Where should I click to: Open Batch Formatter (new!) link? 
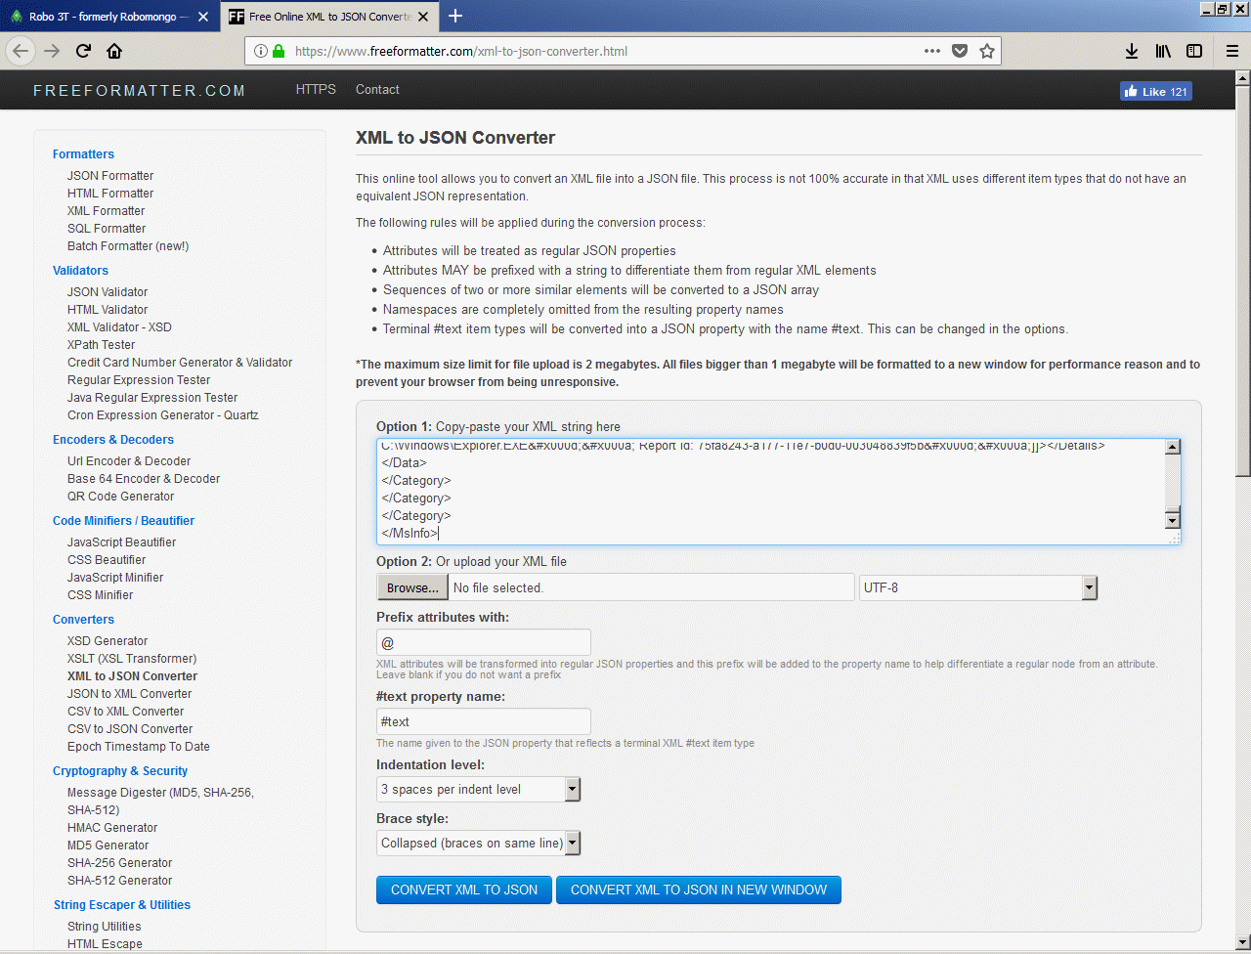click(x=128, y=246)
